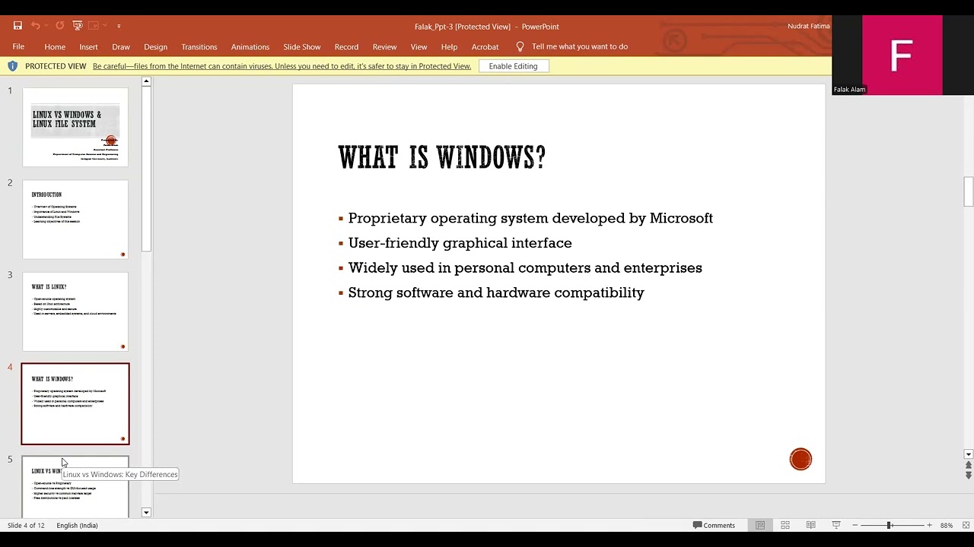Switch to Reading View icon
The width and height of the screenshot is (974, 547).
[810, 525]
